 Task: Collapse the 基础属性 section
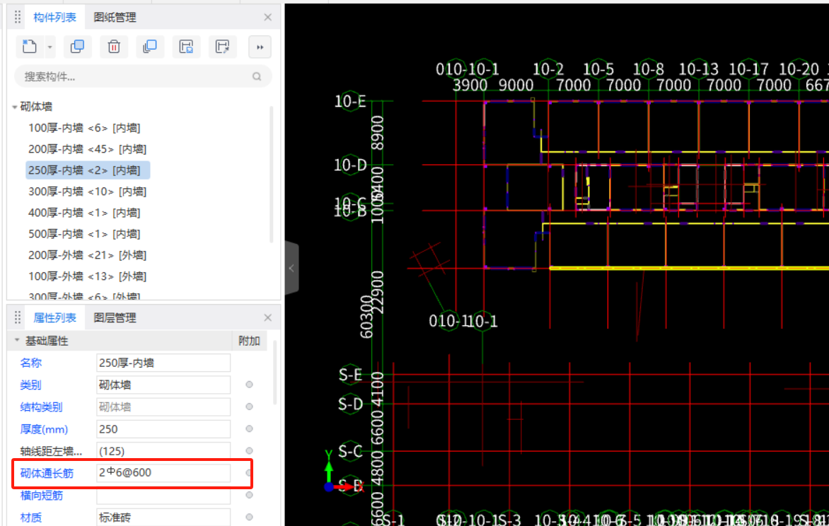click(17, 341)
